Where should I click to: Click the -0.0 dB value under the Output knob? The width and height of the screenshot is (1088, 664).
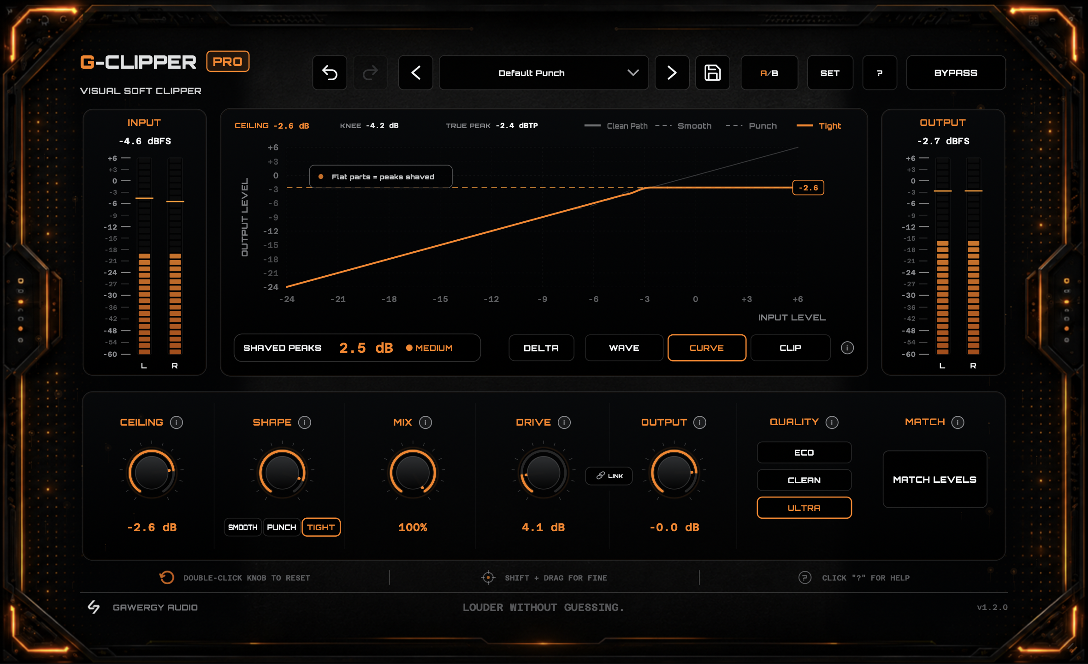pyautogui.click(x=674, y=528)
